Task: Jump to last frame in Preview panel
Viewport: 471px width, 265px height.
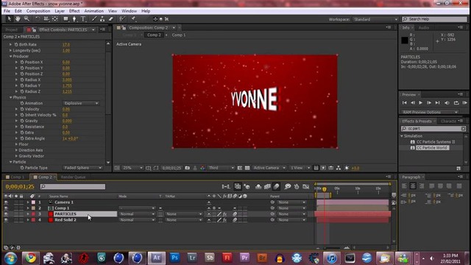Action: (438, 103)
